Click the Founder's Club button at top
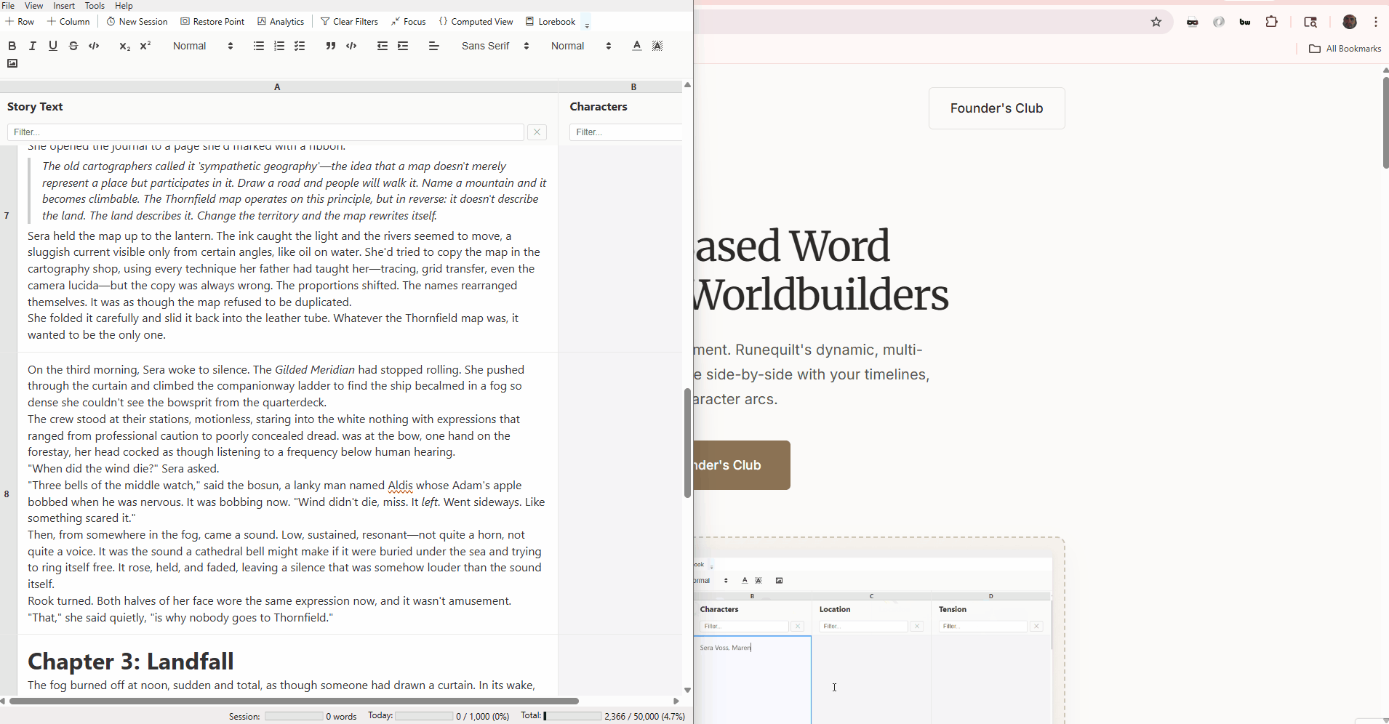 pyautogui.click(x=996, y=108)
